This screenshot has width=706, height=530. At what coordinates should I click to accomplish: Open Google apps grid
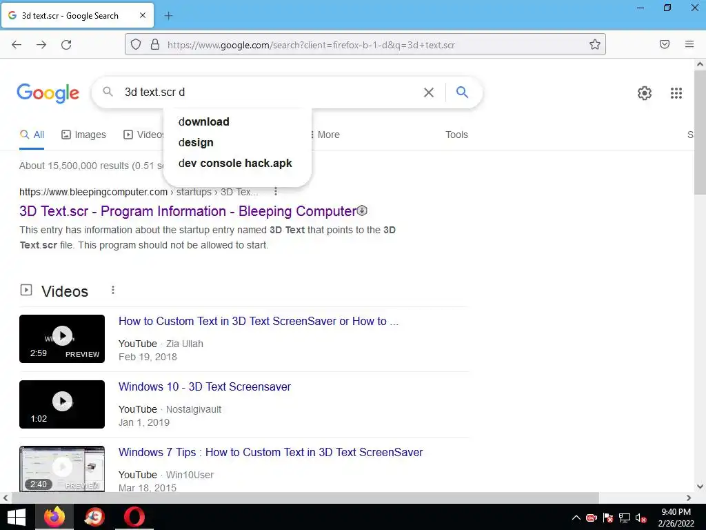676,93
